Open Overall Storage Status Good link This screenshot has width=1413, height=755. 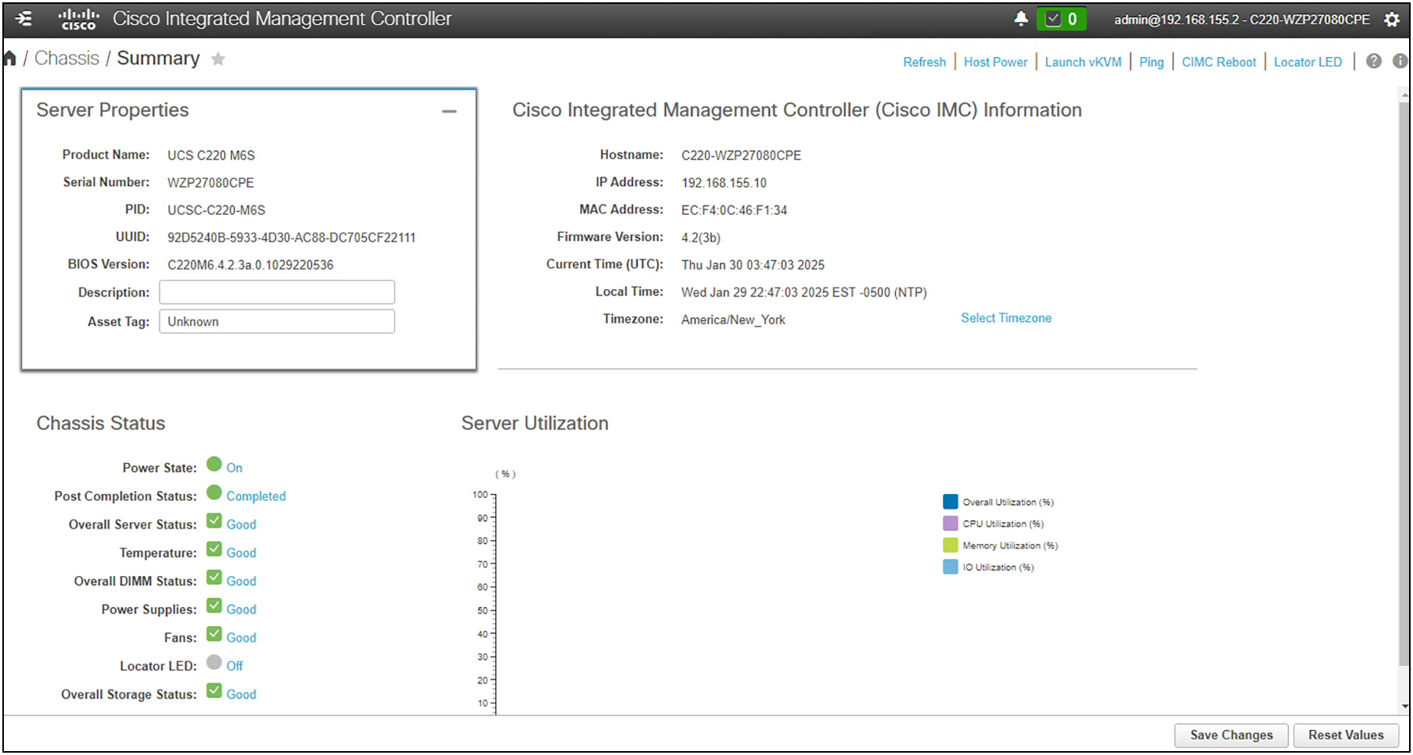[241, 694]
